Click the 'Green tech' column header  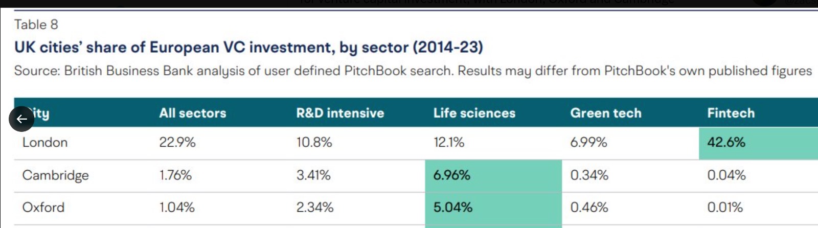tap(606, 113)
